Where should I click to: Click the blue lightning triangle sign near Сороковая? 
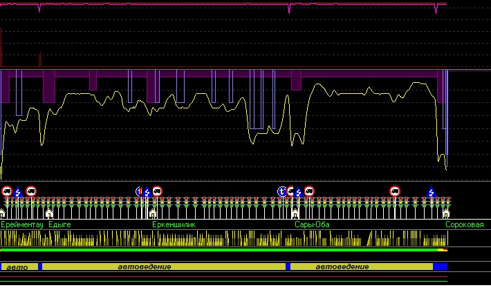[x=431, y=193]
